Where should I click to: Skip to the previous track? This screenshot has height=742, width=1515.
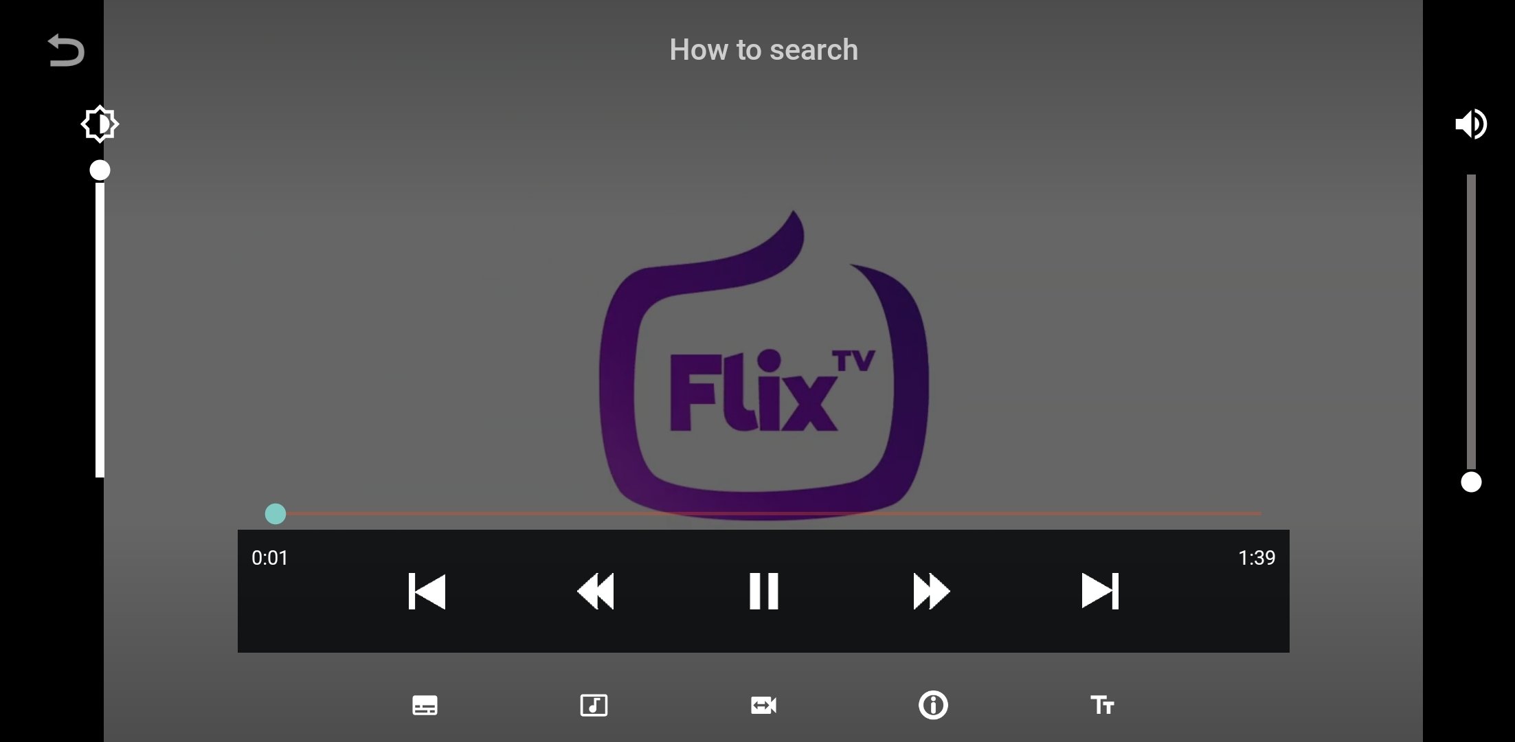pyautogui.click(x=426, y=590)
